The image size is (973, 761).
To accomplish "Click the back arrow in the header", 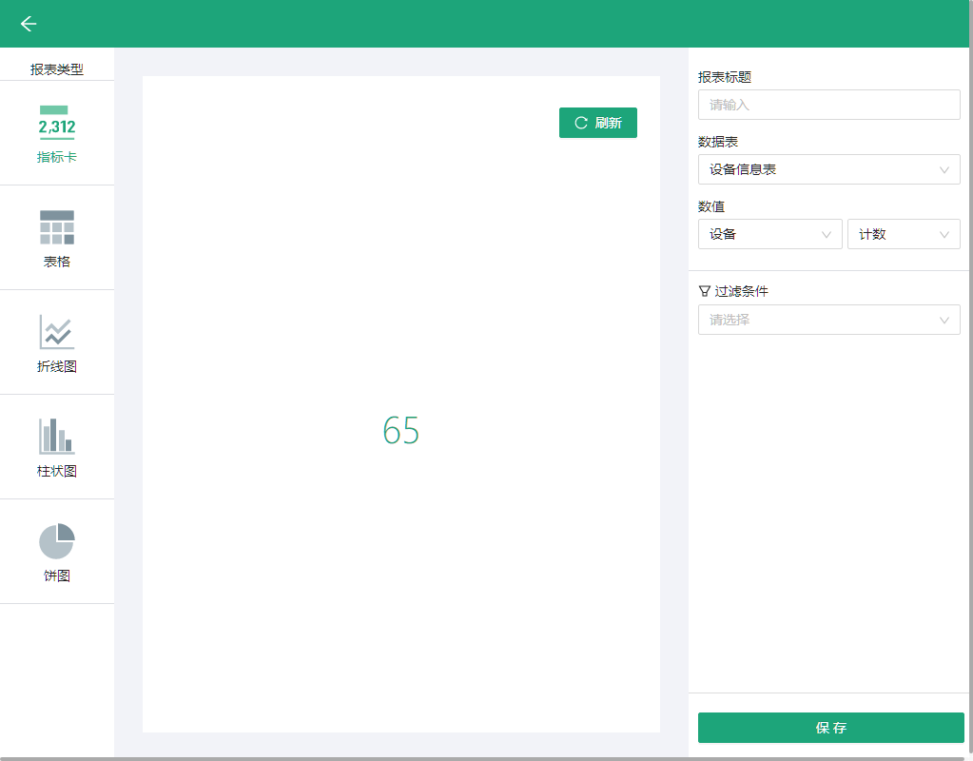I will point(29,24).
